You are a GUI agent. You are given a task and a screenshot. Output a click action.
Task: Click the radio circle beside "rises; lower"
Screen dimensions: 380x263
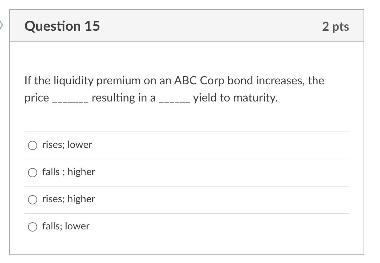[32, 145]
